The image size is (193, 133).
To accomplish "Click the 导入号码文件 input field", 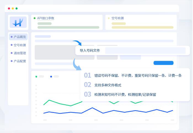I will click(x=145, y=51).
